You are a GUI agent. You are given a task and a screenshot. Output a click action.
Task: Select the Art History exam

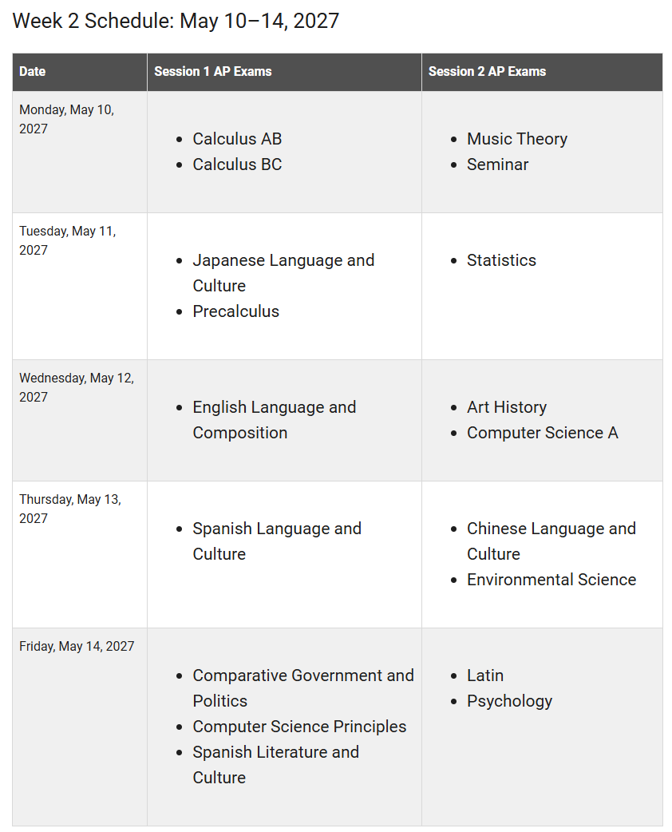coord(507,407)
